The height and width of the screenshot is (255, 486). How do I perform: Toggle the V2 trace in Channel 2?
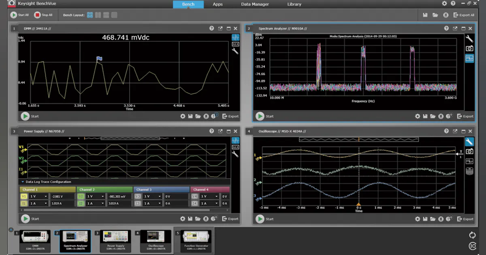tap(81, 196)
